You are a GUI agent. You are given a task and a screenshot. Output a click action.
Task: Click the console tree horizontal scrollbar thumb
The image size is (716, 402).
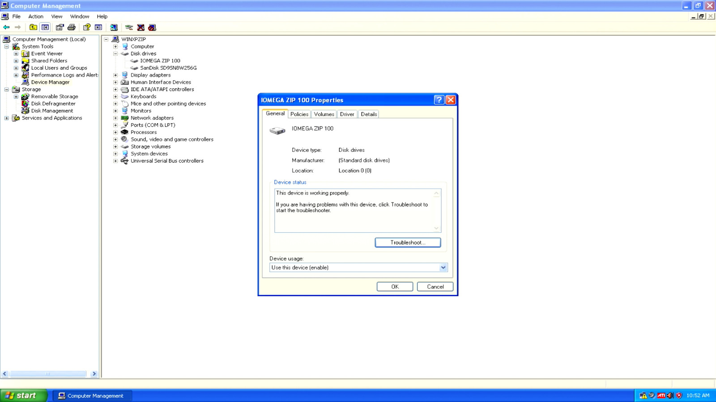point(47,374)
